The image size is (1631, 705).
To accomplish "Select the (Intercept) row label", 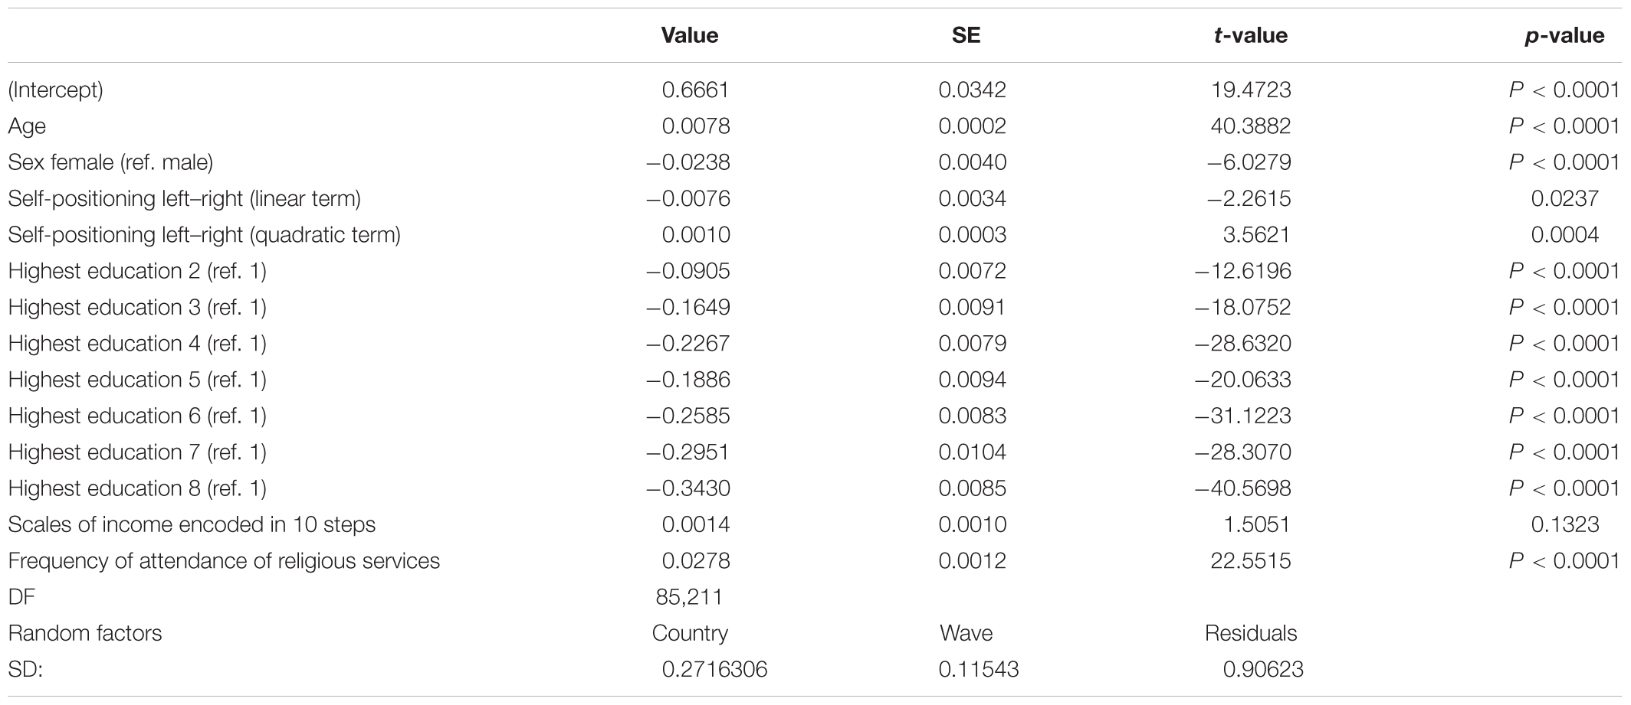I will (55, 90).
